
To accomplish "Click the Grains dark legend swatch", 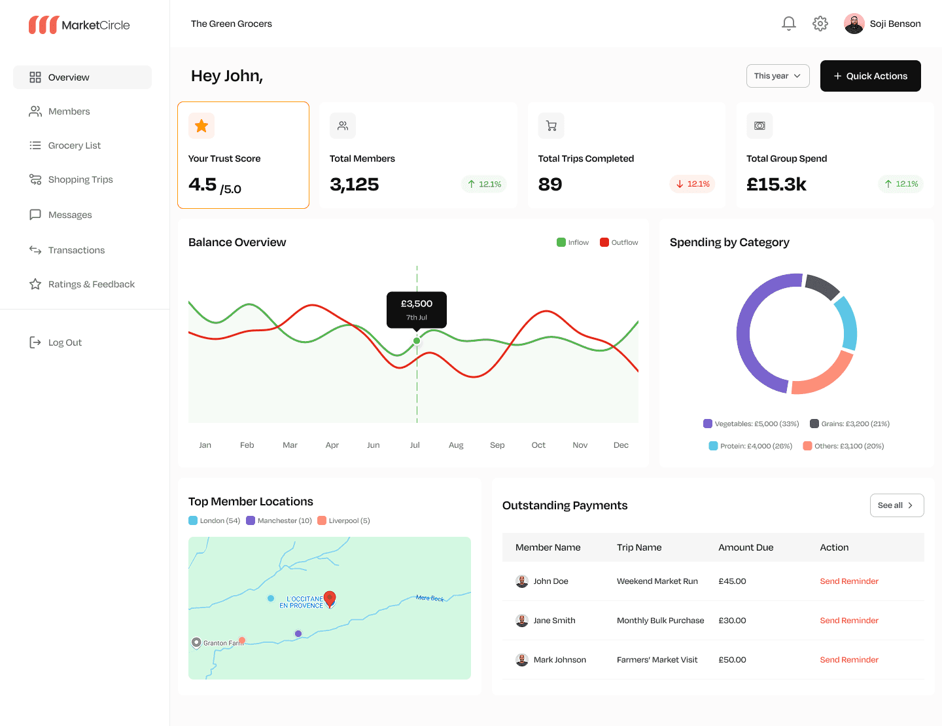I will click(814, 424).
